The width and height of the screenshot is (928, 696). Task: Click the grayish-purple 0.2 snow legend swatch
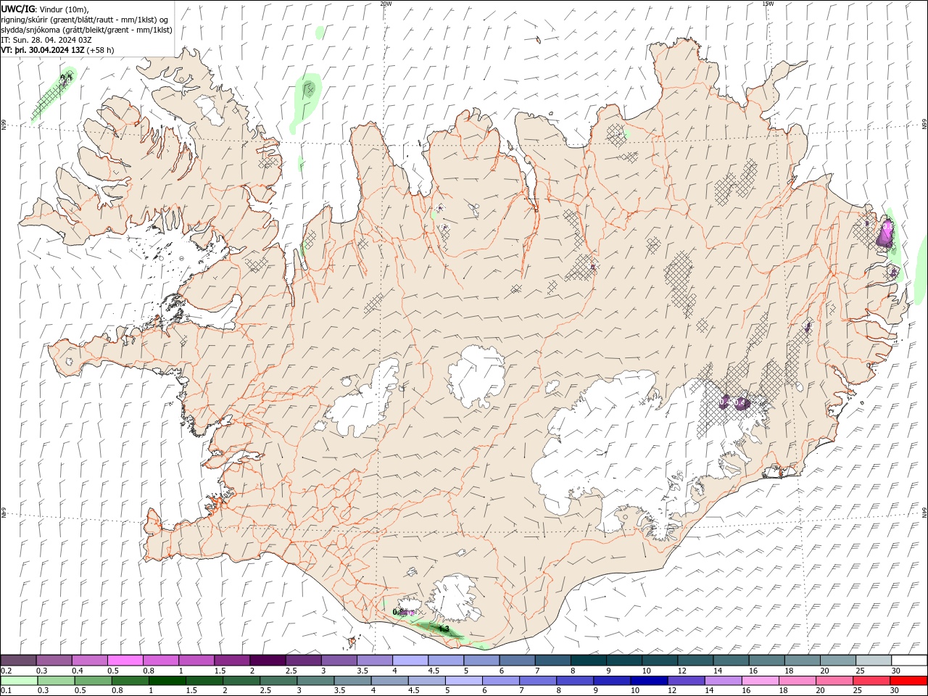click(x=18, y=660)
